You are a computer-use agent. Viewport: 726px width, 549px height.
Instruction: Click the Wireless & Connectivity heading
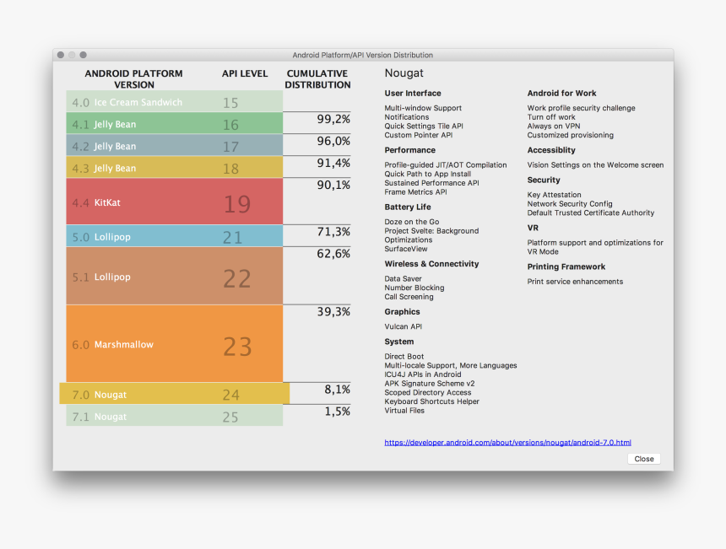tap(431, 264)
